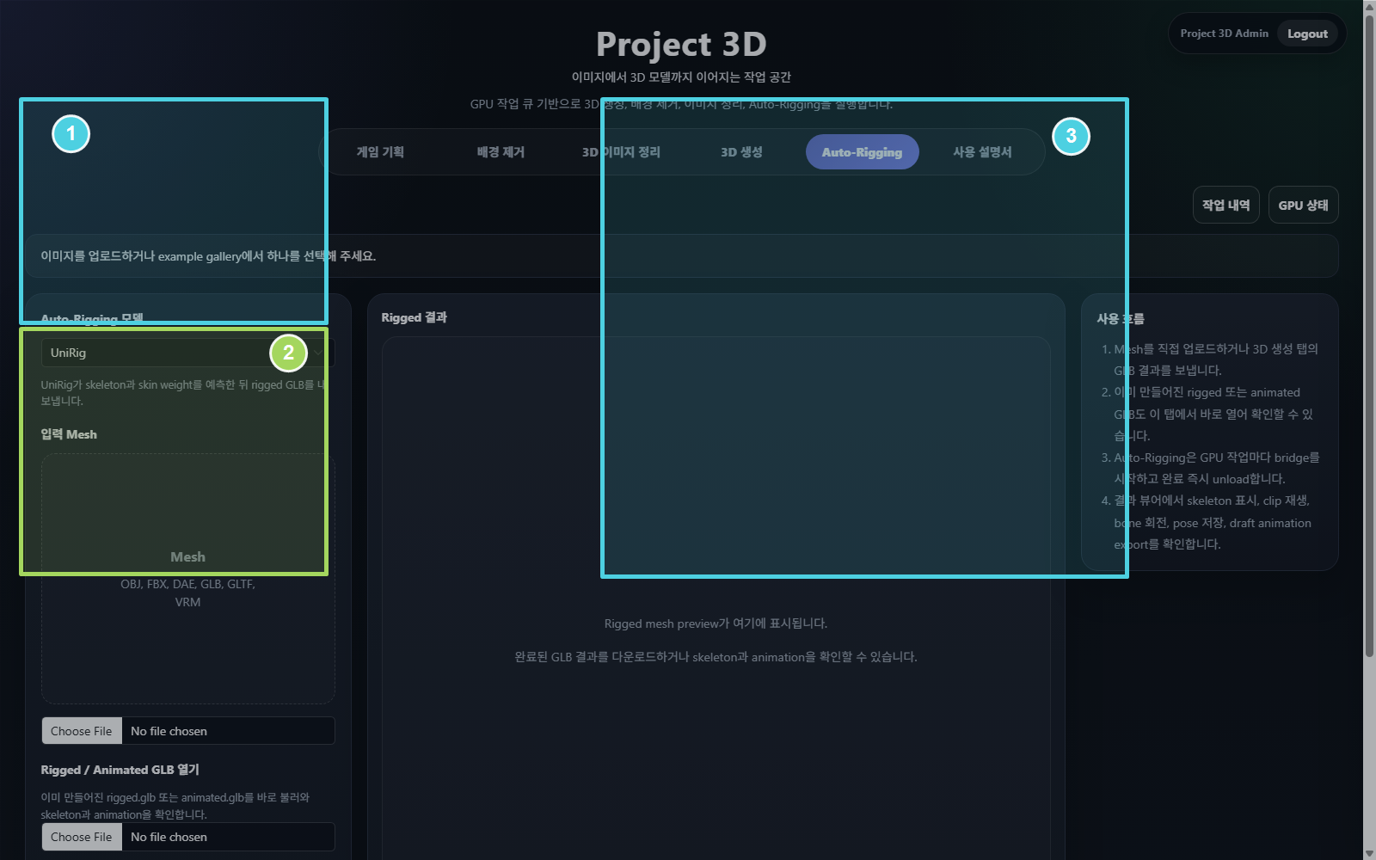1376x860 pixels.
Task: Click the active Auto-Rigging tab
Action: click(x=862, y=152)
